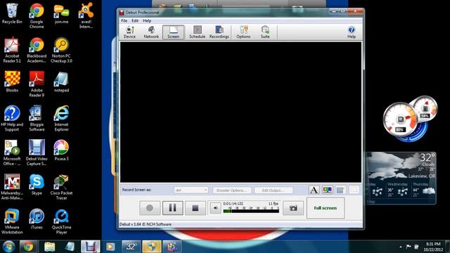Viewport: 450px width, 253px height.
Task: Pause the current recording
Action: (172, 208)
